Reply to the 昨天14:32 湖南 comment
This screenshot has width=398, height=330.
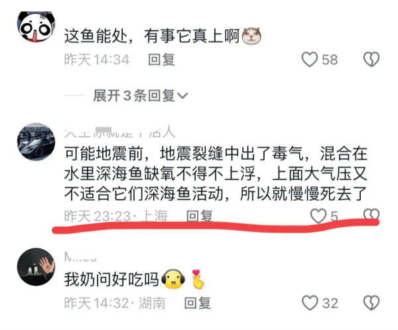click(198, 303)
